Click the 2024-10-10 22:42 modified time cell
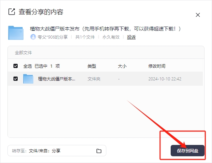This screenshot has width=212, height=163. tap(165, 79)
